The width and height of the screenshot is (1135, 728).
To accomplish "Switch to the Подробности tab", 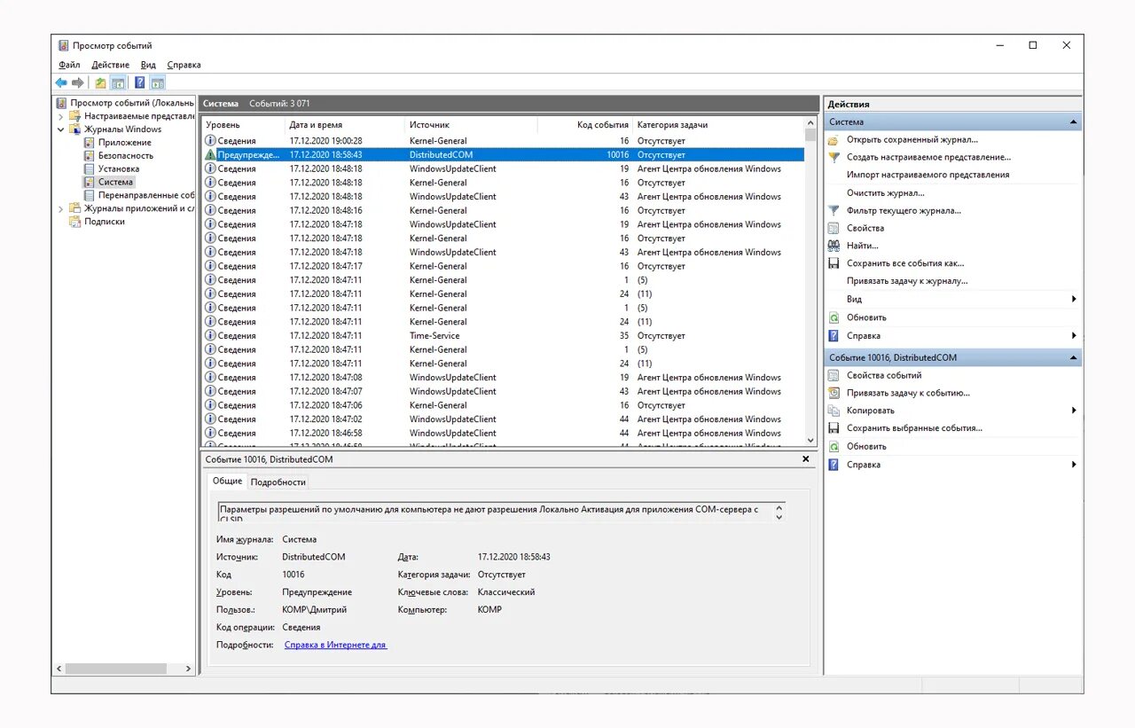I will [278, 481].
